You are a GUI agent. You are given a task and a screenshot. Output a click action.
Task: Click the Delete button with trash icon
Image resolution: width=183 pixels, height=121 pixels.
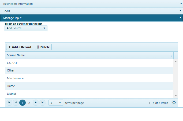click(x=43, y=47)
